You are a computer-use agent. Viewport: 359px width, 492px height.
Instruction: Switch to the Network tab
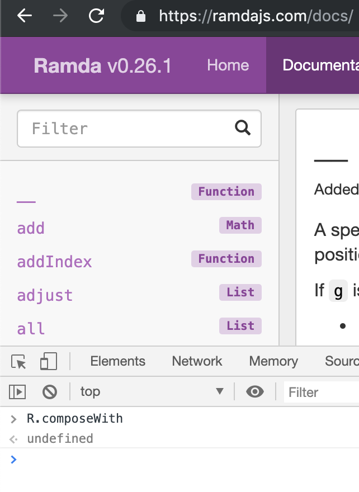point(196,361)
